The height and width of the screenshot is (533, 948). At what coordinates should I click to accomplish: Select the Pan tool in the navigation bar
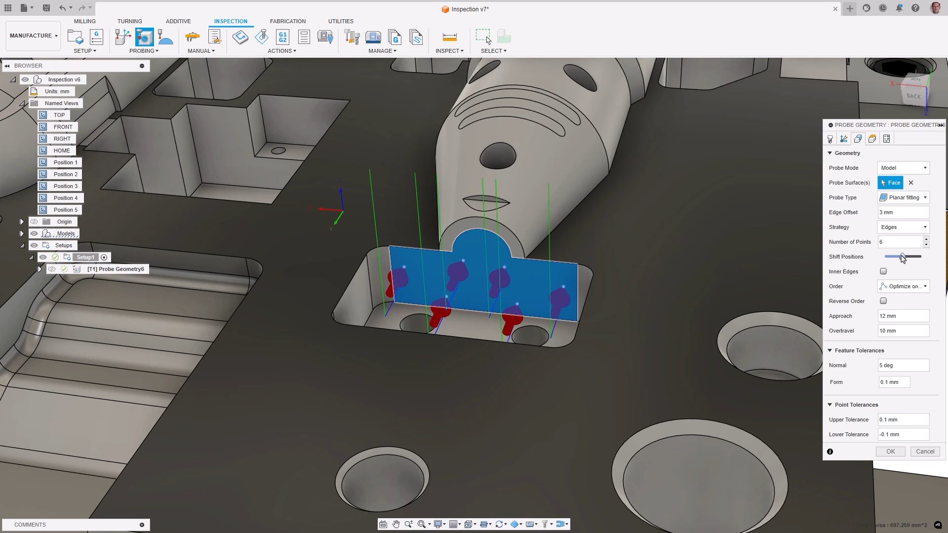click(x=396, y=524)
